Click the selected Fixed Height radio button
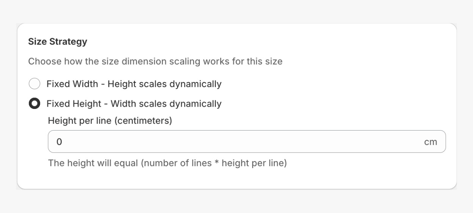The height and width of the screenshot is (213, 473). point(34,104)
